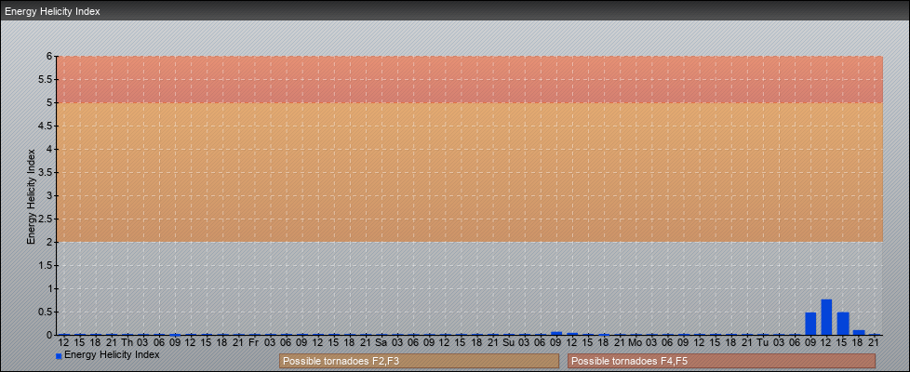Select the Possible tornadoes F4,F5 legend box
The image size is (910, 372).
click(721, 361)
